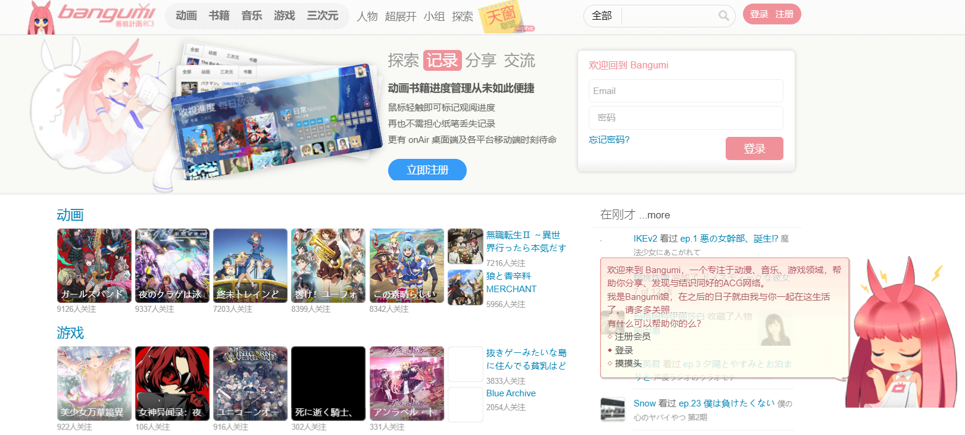
Task: Select the 探索 banner tab
Action: click(404, 60)
